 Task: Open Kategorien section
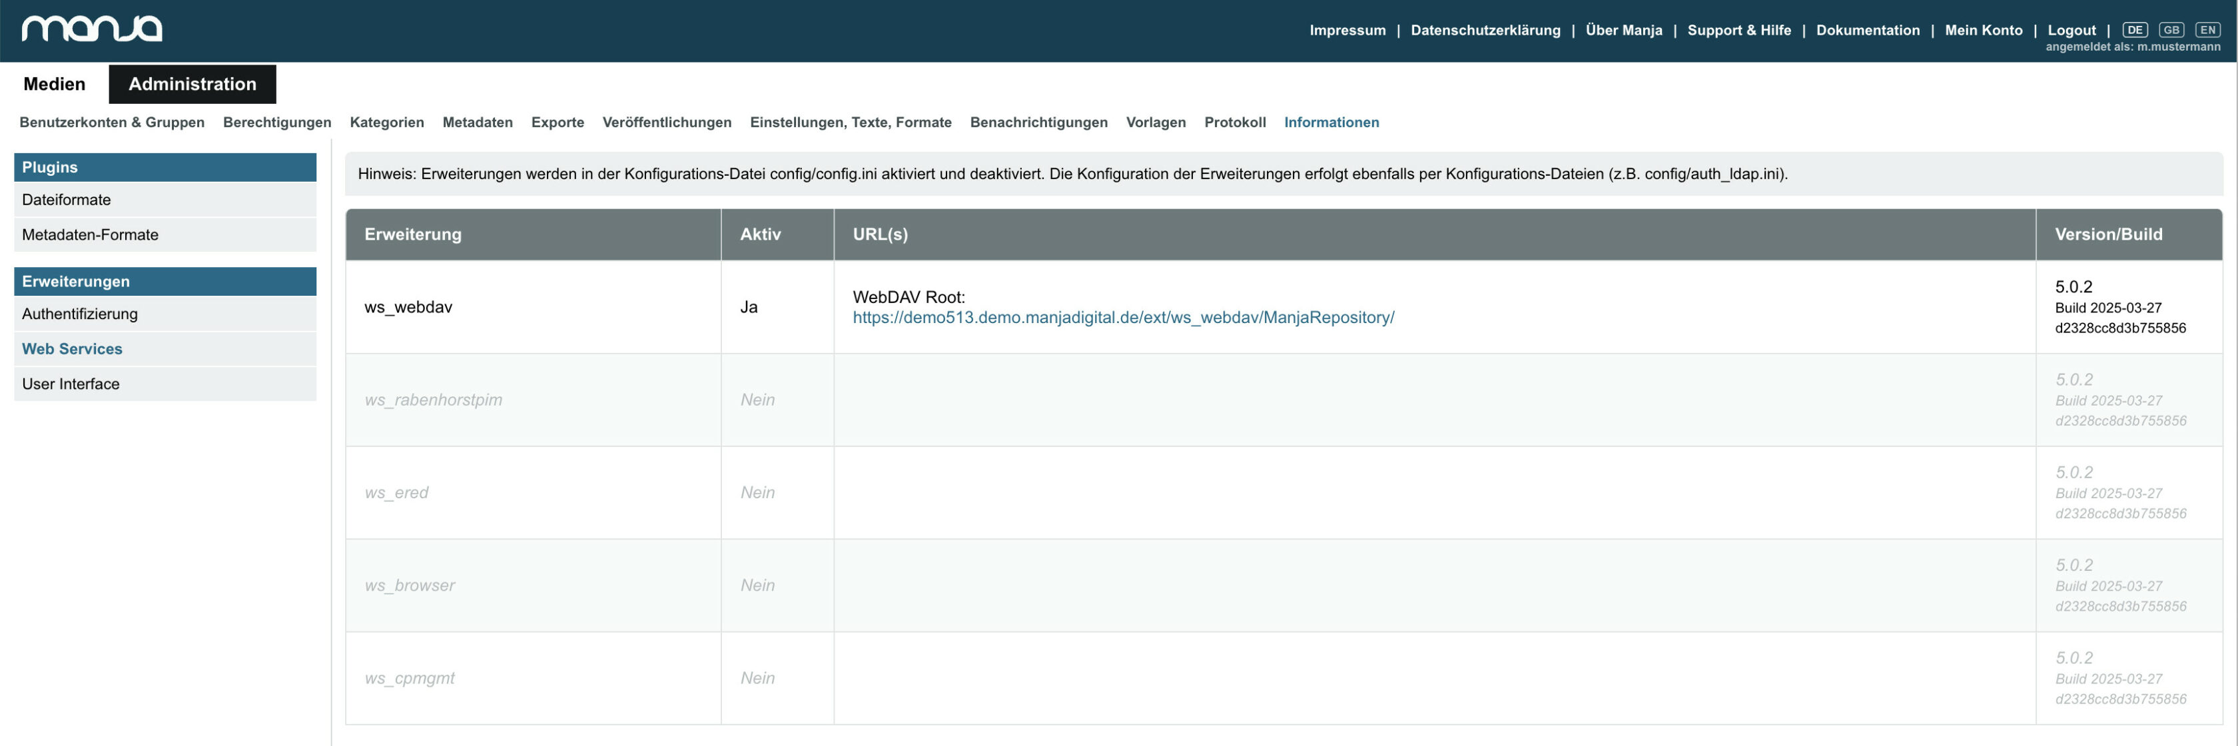pos(386,123)
